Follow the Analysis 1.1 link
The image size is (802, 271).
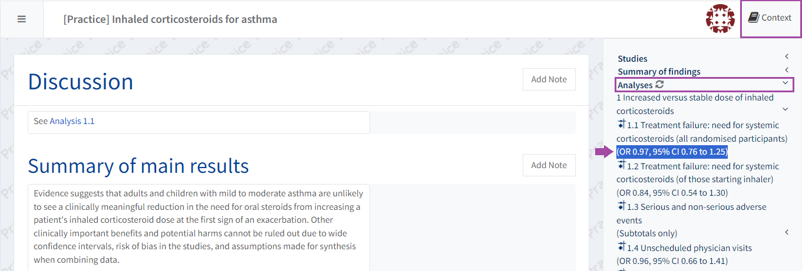[x=72, y=121]
